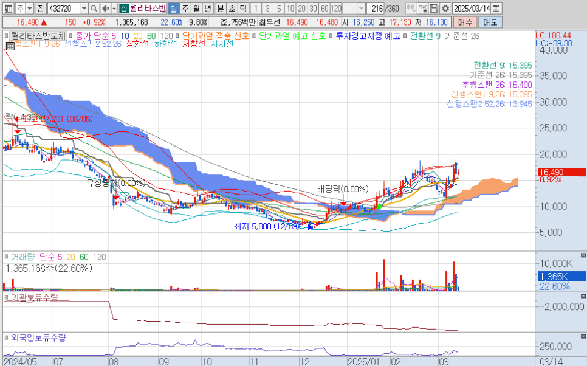587x366 pixels.
Task: Open the 주 market-type dropdown arrow
Action: click(x=30, y=9)
